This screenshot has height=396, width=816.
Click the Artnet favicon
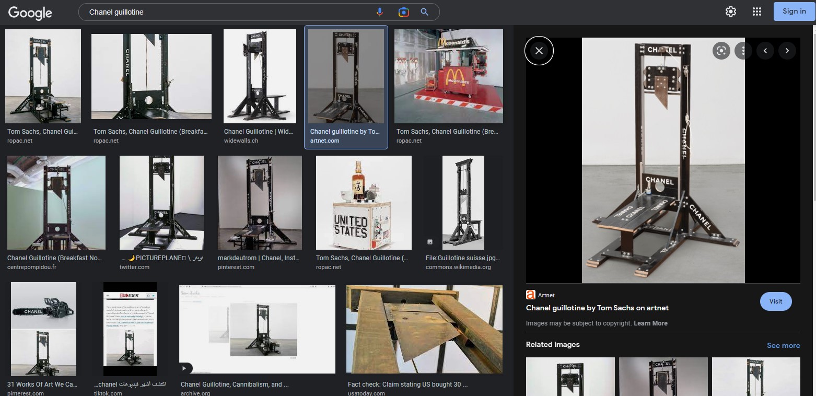[531, 295]
